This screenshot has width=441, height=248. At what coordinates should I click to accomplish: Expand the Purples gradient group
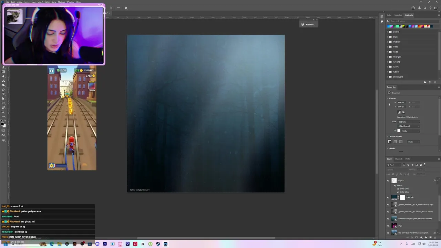(388, 42)
